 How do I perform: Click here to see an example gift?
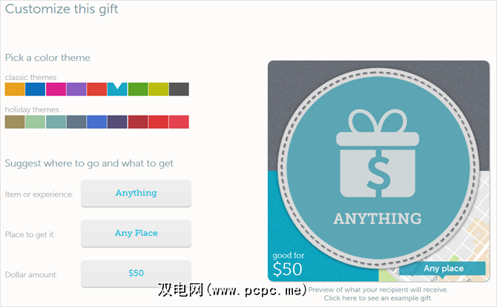[x=378, y=298]
